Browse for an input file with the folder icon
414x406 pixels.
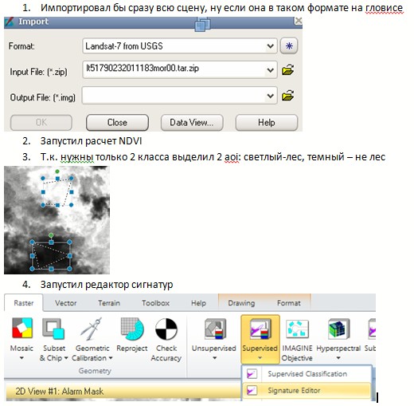pyautogui.click(x=287, y=70)
